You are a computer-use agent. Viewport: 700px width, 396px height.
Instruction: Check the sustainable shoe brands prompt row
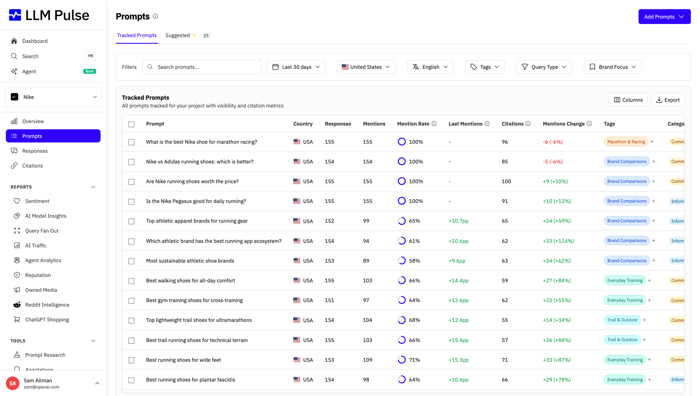(x=131, y=261)
